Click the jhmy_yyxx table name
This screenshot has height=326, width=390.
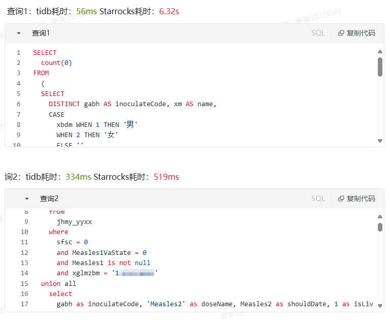pyautogui.click(x=74, y=222)
